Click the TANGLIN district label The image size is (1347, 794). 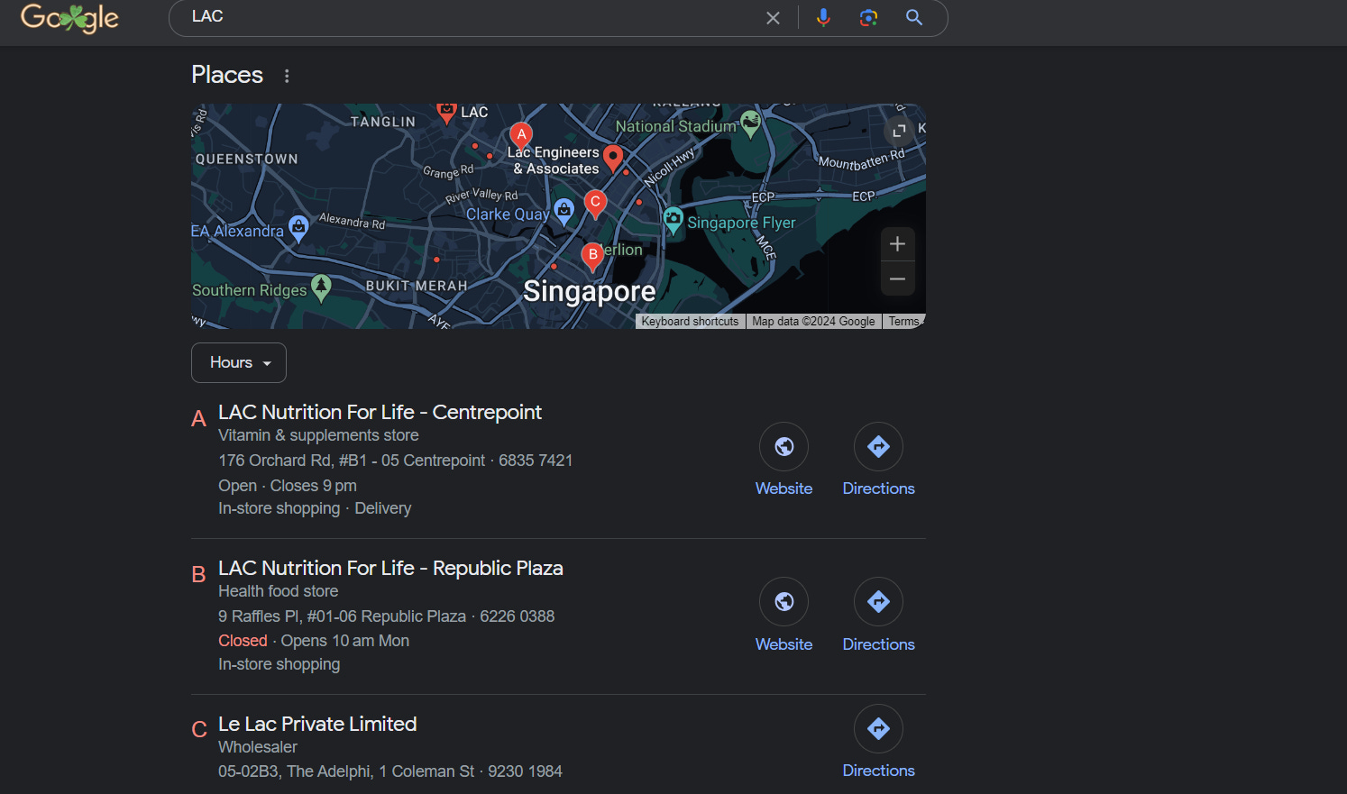point(383,122)
